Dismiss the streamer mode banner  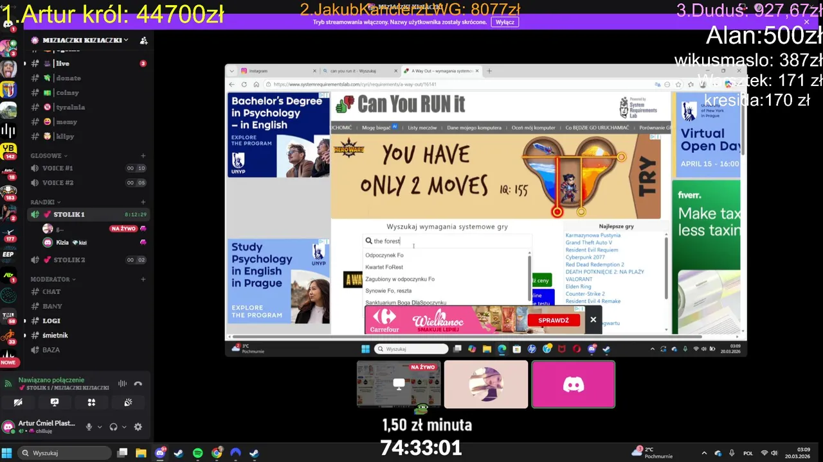(x=806, y=22)
